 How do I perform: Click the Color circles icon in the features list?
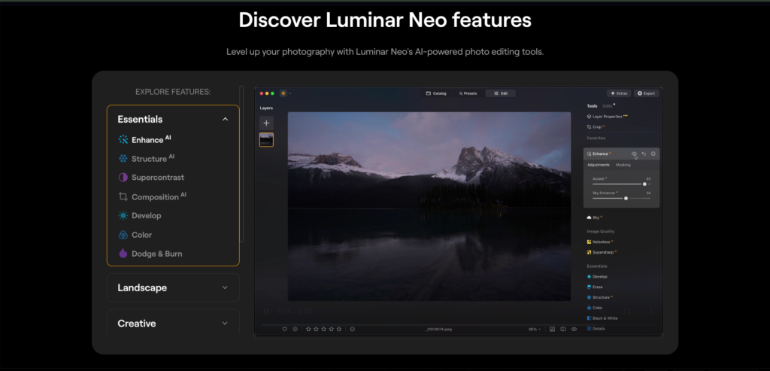click(x=123, y=235)
